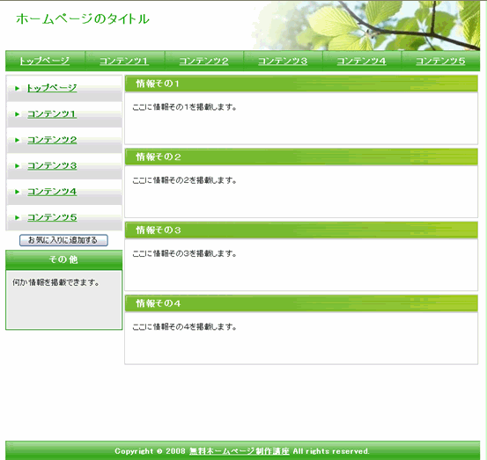Open トップページ in the top navigation bar
Viewport: 487px width, 460px height.
45,61
